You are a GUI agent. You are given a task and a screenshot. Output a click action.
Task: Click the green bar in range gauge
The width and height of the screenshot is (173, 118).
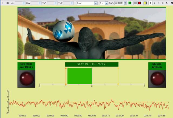pos(80,76)
